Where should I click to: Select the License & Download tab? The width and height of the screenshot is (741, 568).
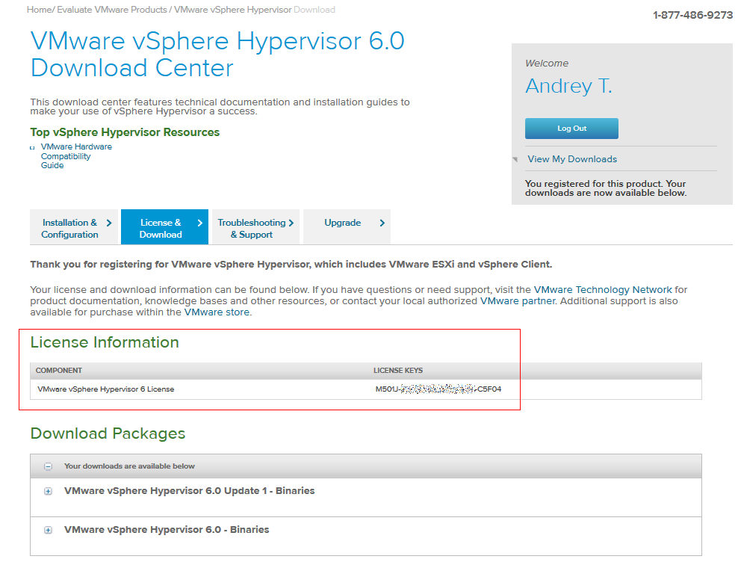coord(164,227)
